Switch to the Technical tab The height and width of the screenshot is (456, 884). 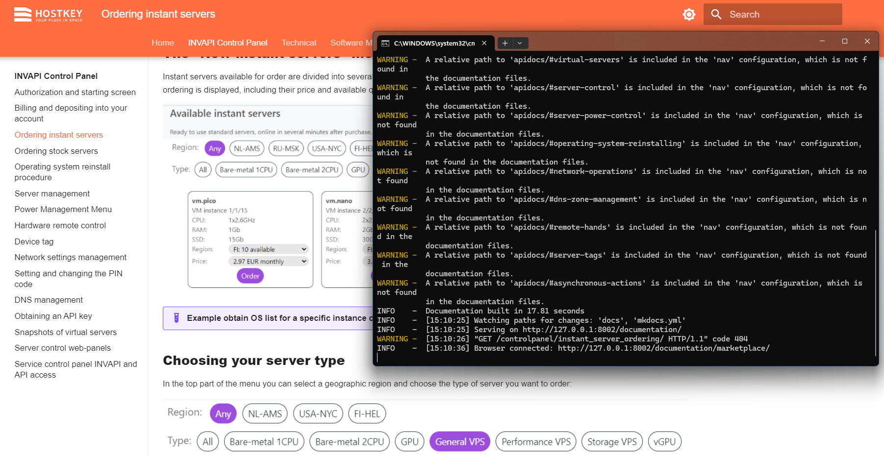pyautogui.click(x=299, y=43)
